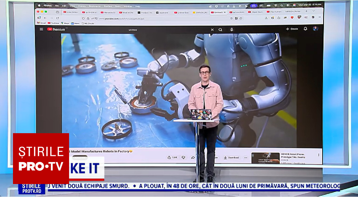The height and width of the screenshot is (197, 358).
Task: Open more actions menu under video
Action: (245, 157)
